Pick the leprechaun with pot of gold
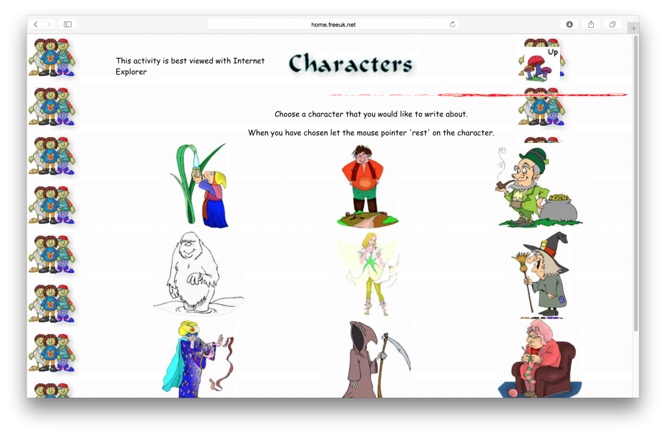666x436 pixels. point(539,186)
